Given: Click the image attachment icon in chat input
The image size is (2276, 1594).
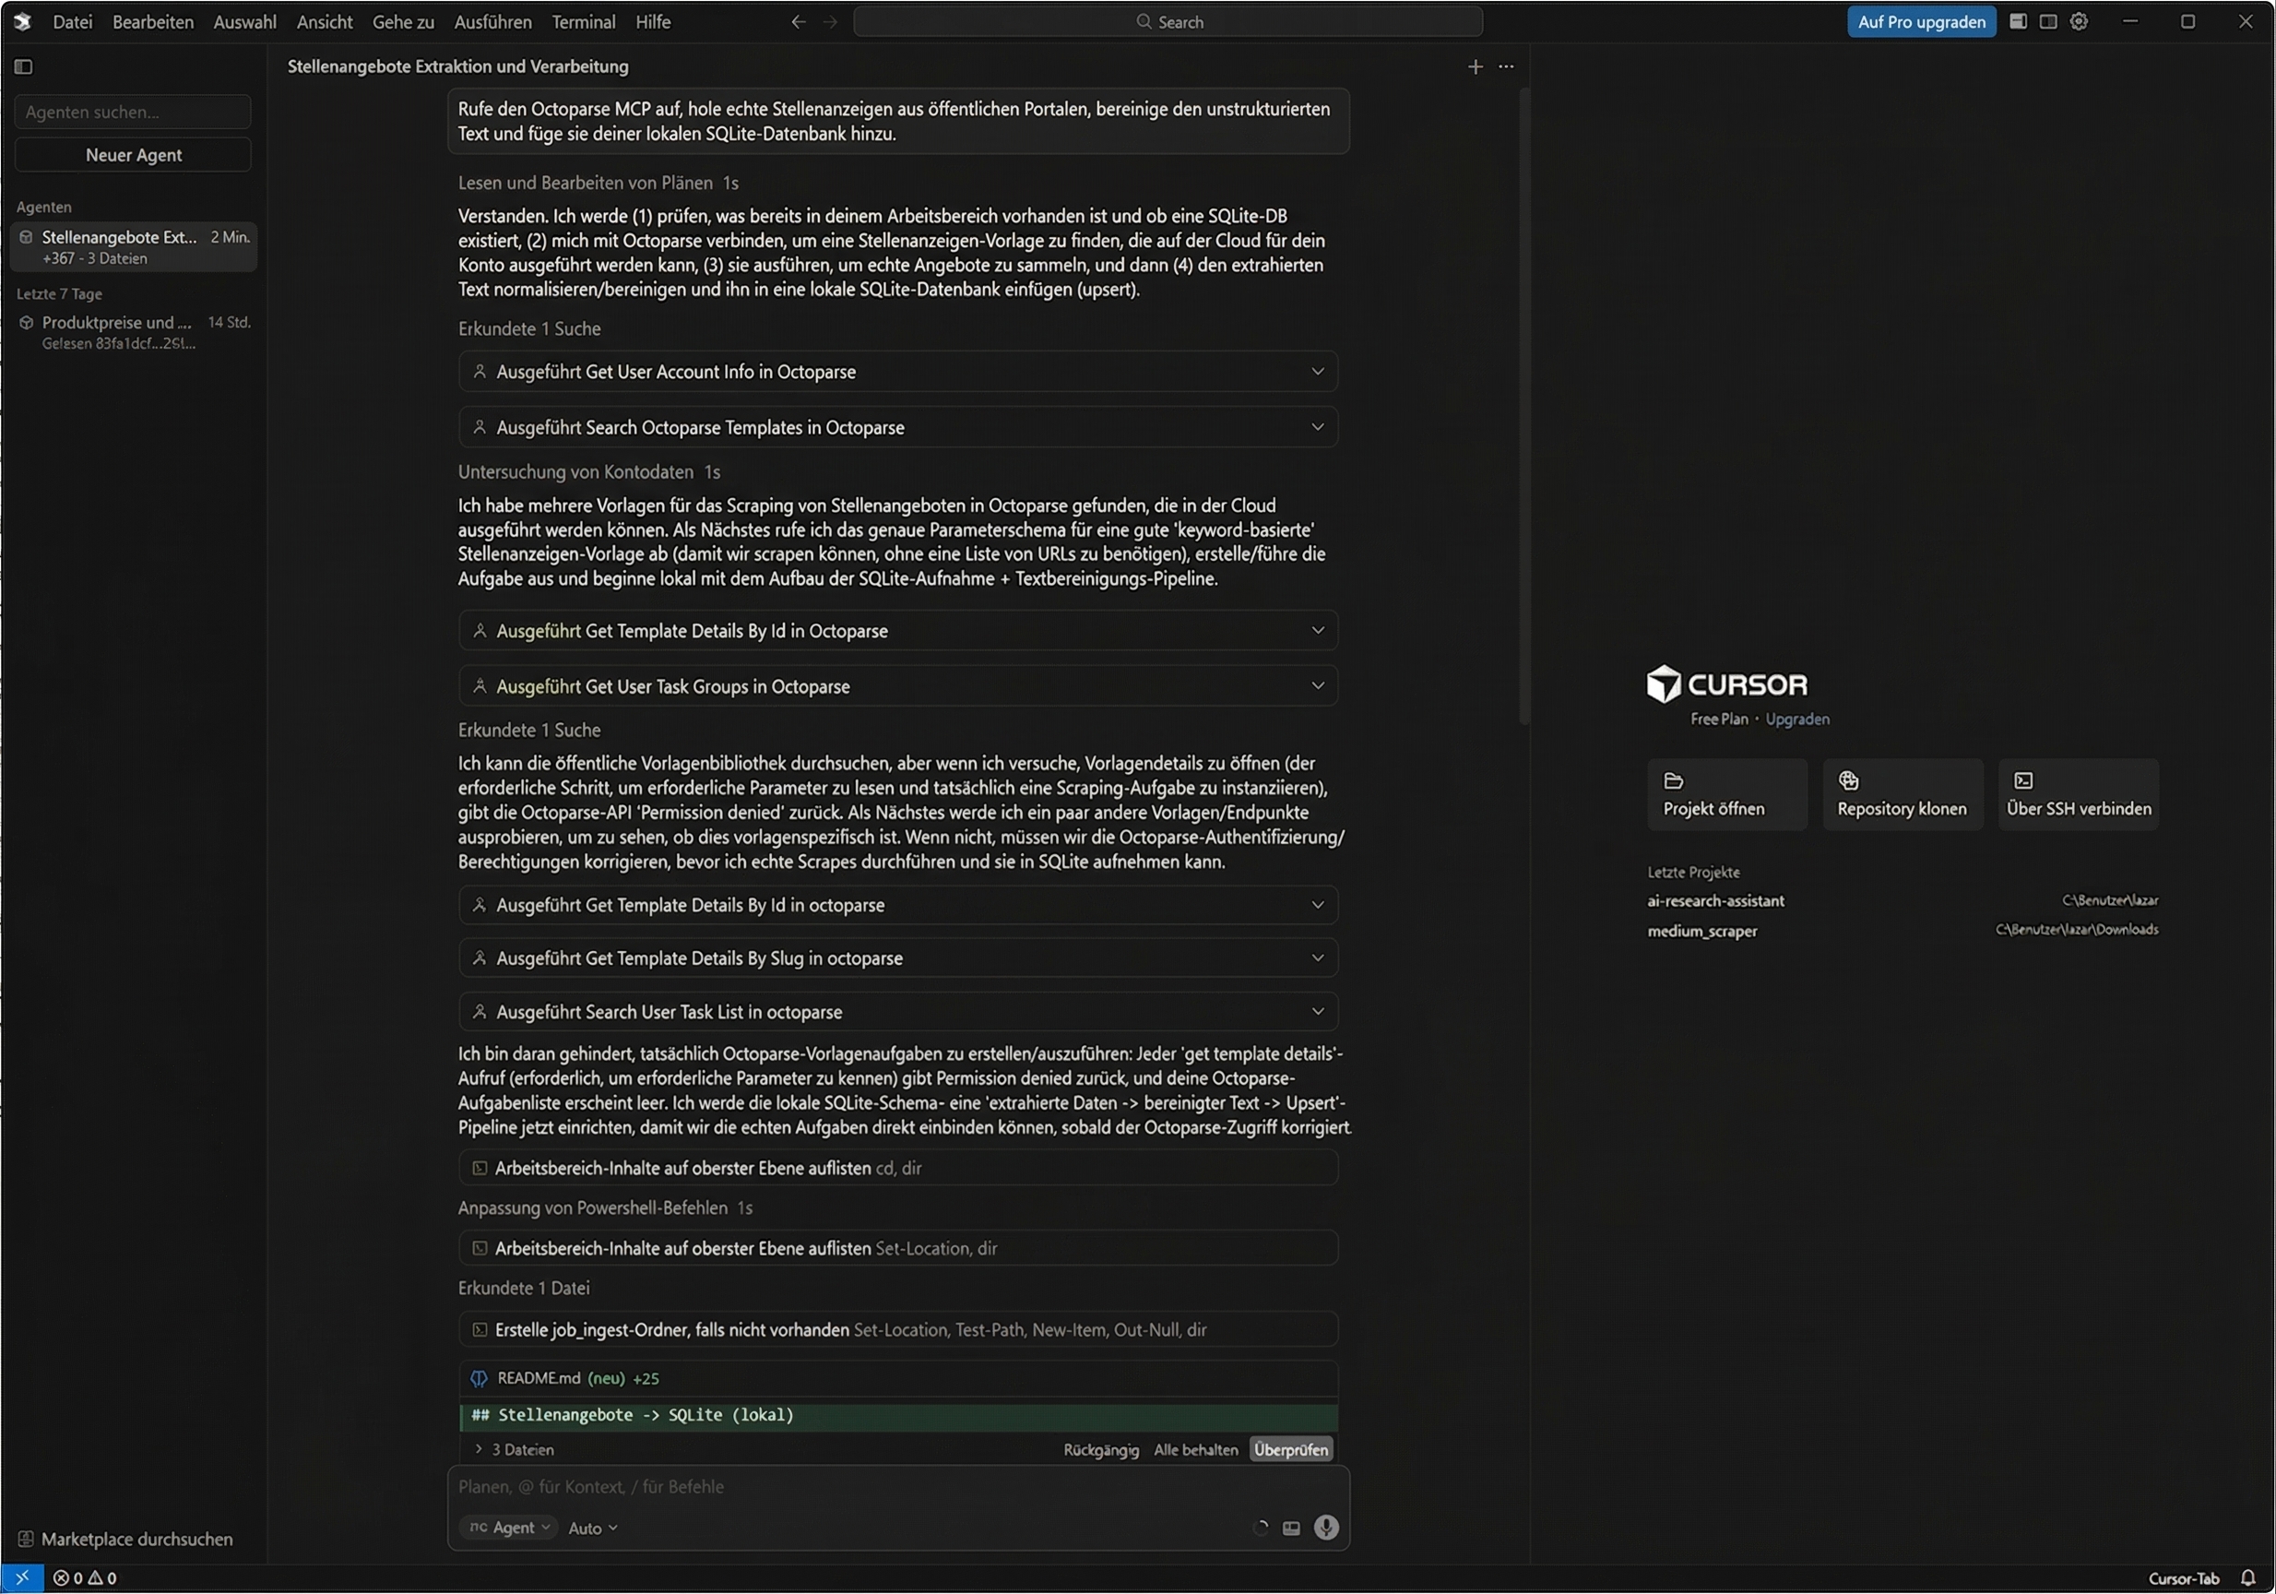Looking at the screenshot, I should coord(1291,1528).
